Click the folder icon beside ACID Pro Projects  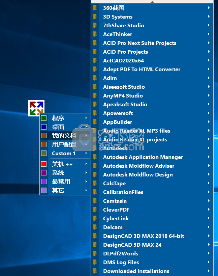pos(95,52)
